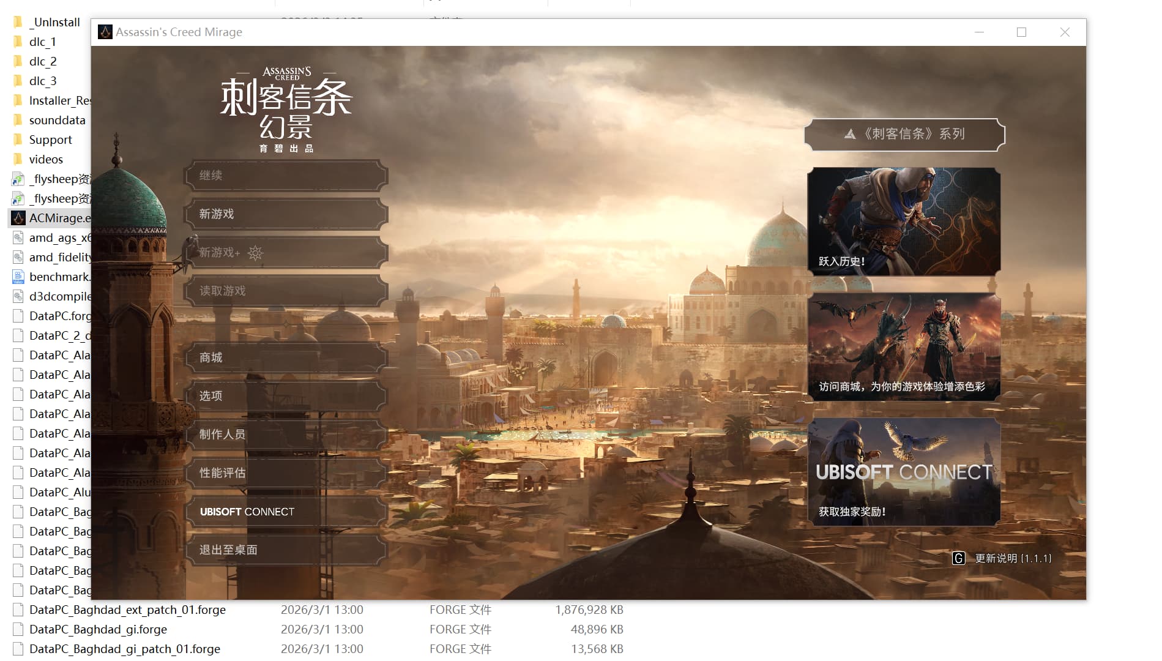This screenshot has width=1162, height=661.
Task: Select the benchmark file icon
Action: click(18, 277)
